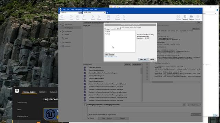This screenshot has height=123, width=220.
Task: Click Track Files in the Git LFS dialog
Action: point(143,59)
